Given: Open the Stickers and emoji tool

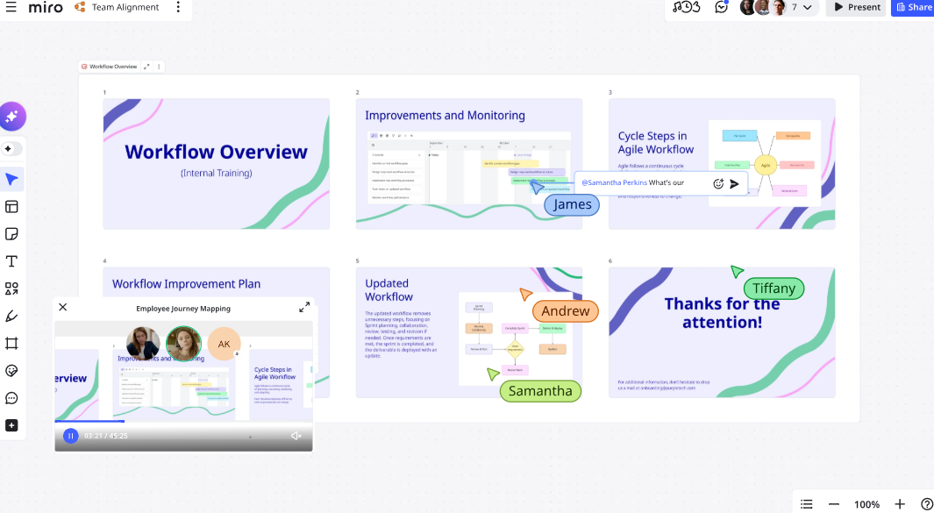Looking at the screenshot, I should pos(12,371).
